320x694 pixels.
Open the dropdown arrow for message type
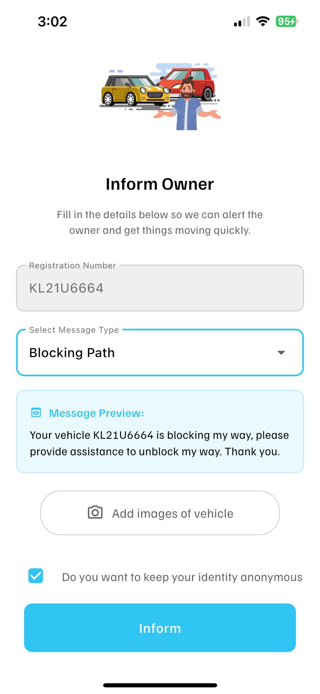click(x=281, y=353)
